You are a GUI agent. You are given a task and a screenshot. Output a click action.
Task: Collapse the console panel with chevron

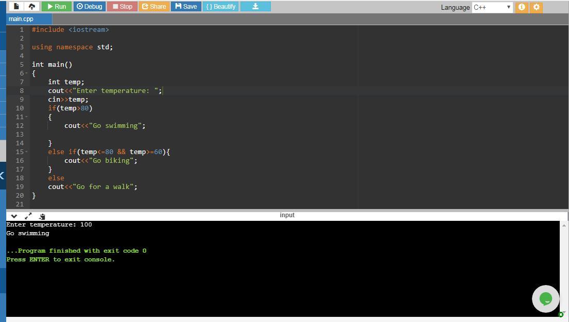click(14, 216)
